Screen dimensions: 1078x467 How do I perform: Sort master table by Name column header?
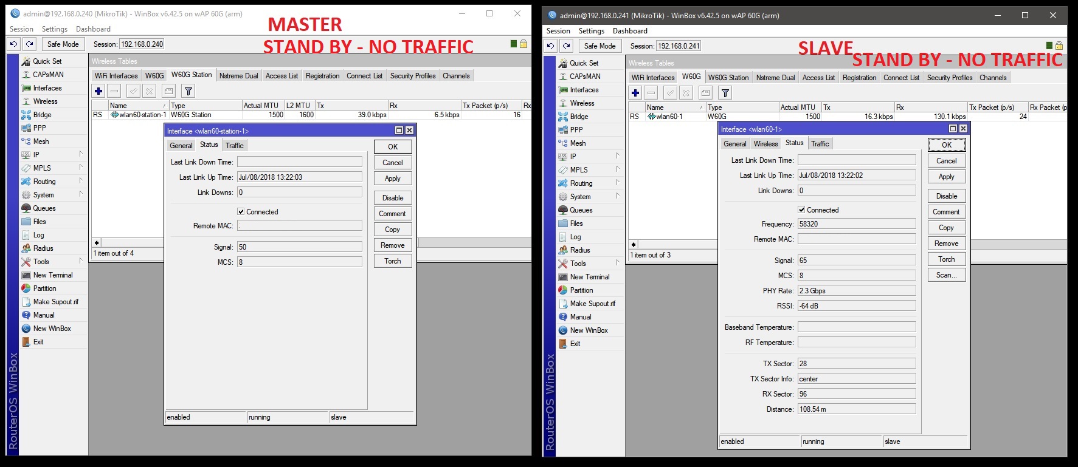pyautogui.click(x=138, y=106)
